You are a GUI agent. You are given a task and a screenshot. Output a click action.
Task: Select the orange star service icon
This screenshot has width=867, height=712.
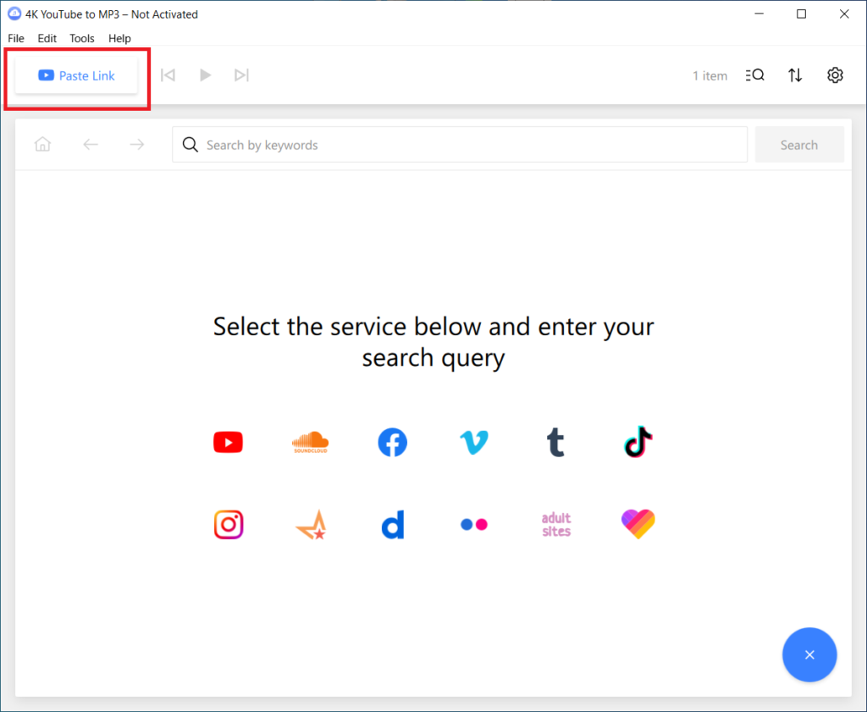pyautogui.click(x=312, y=525)
